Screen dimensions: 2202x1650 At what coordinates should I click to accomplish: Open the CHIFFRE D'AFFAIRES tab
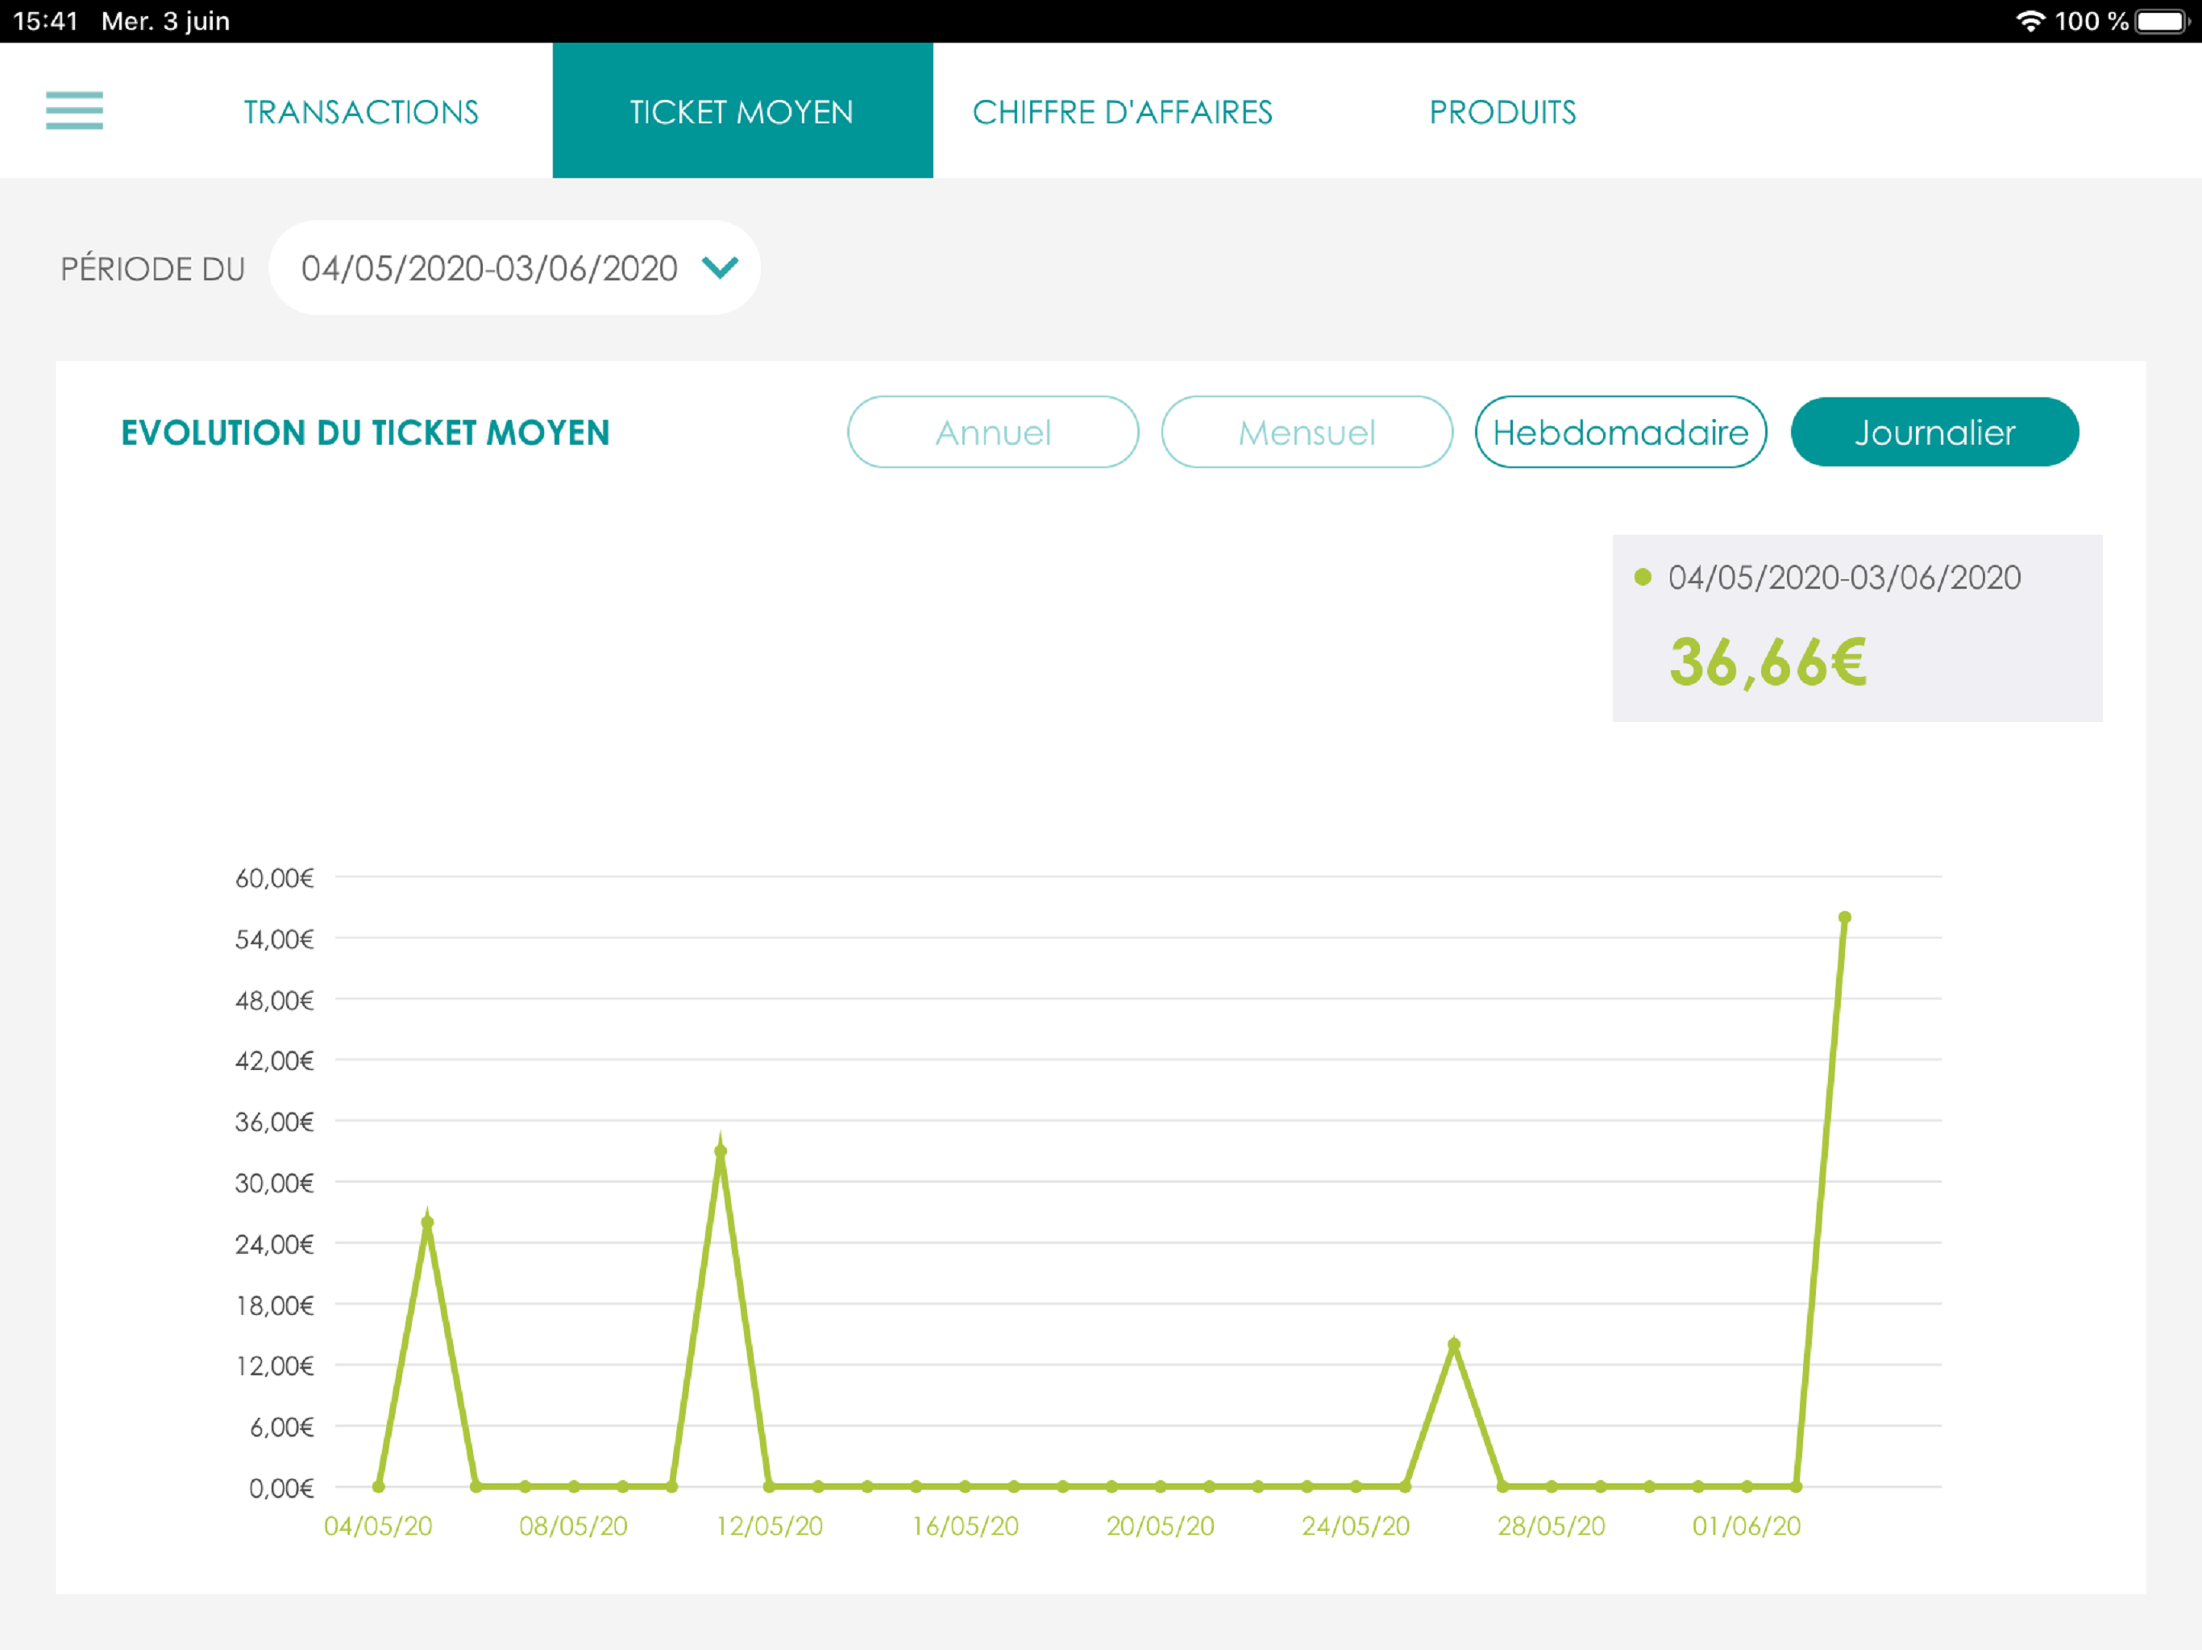[x=1122, y=111]
